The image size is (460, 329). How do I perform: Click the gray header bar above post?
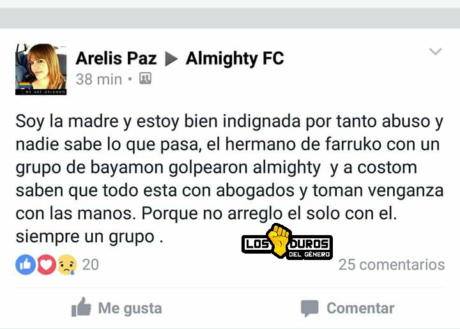[x=230, y=18]
